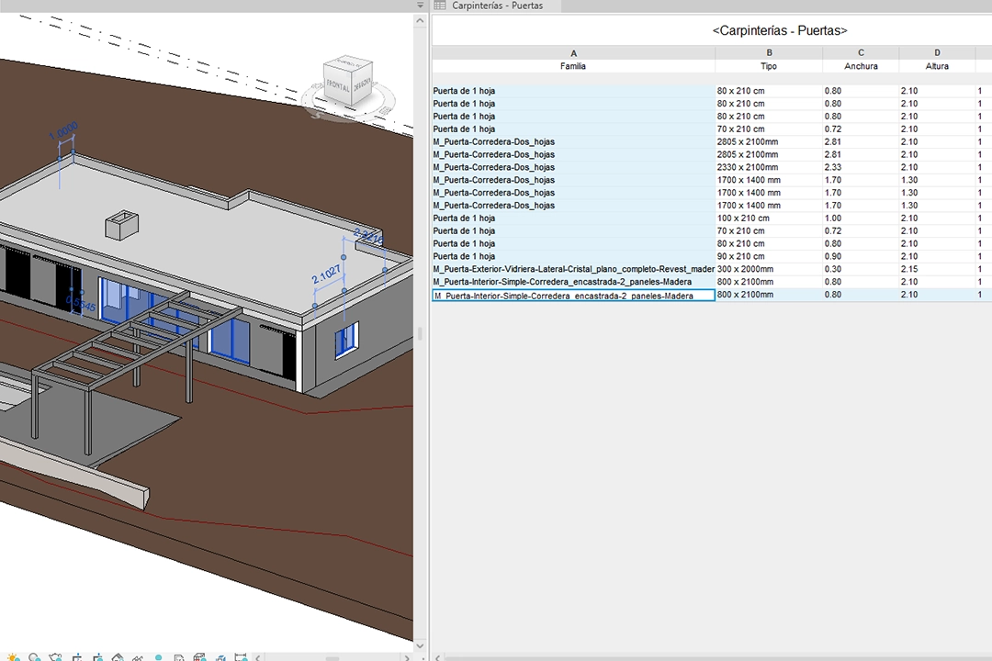The image size is (992, 661).
Task: Toggle the Sun Path icon
Action: tap(13, 658)
